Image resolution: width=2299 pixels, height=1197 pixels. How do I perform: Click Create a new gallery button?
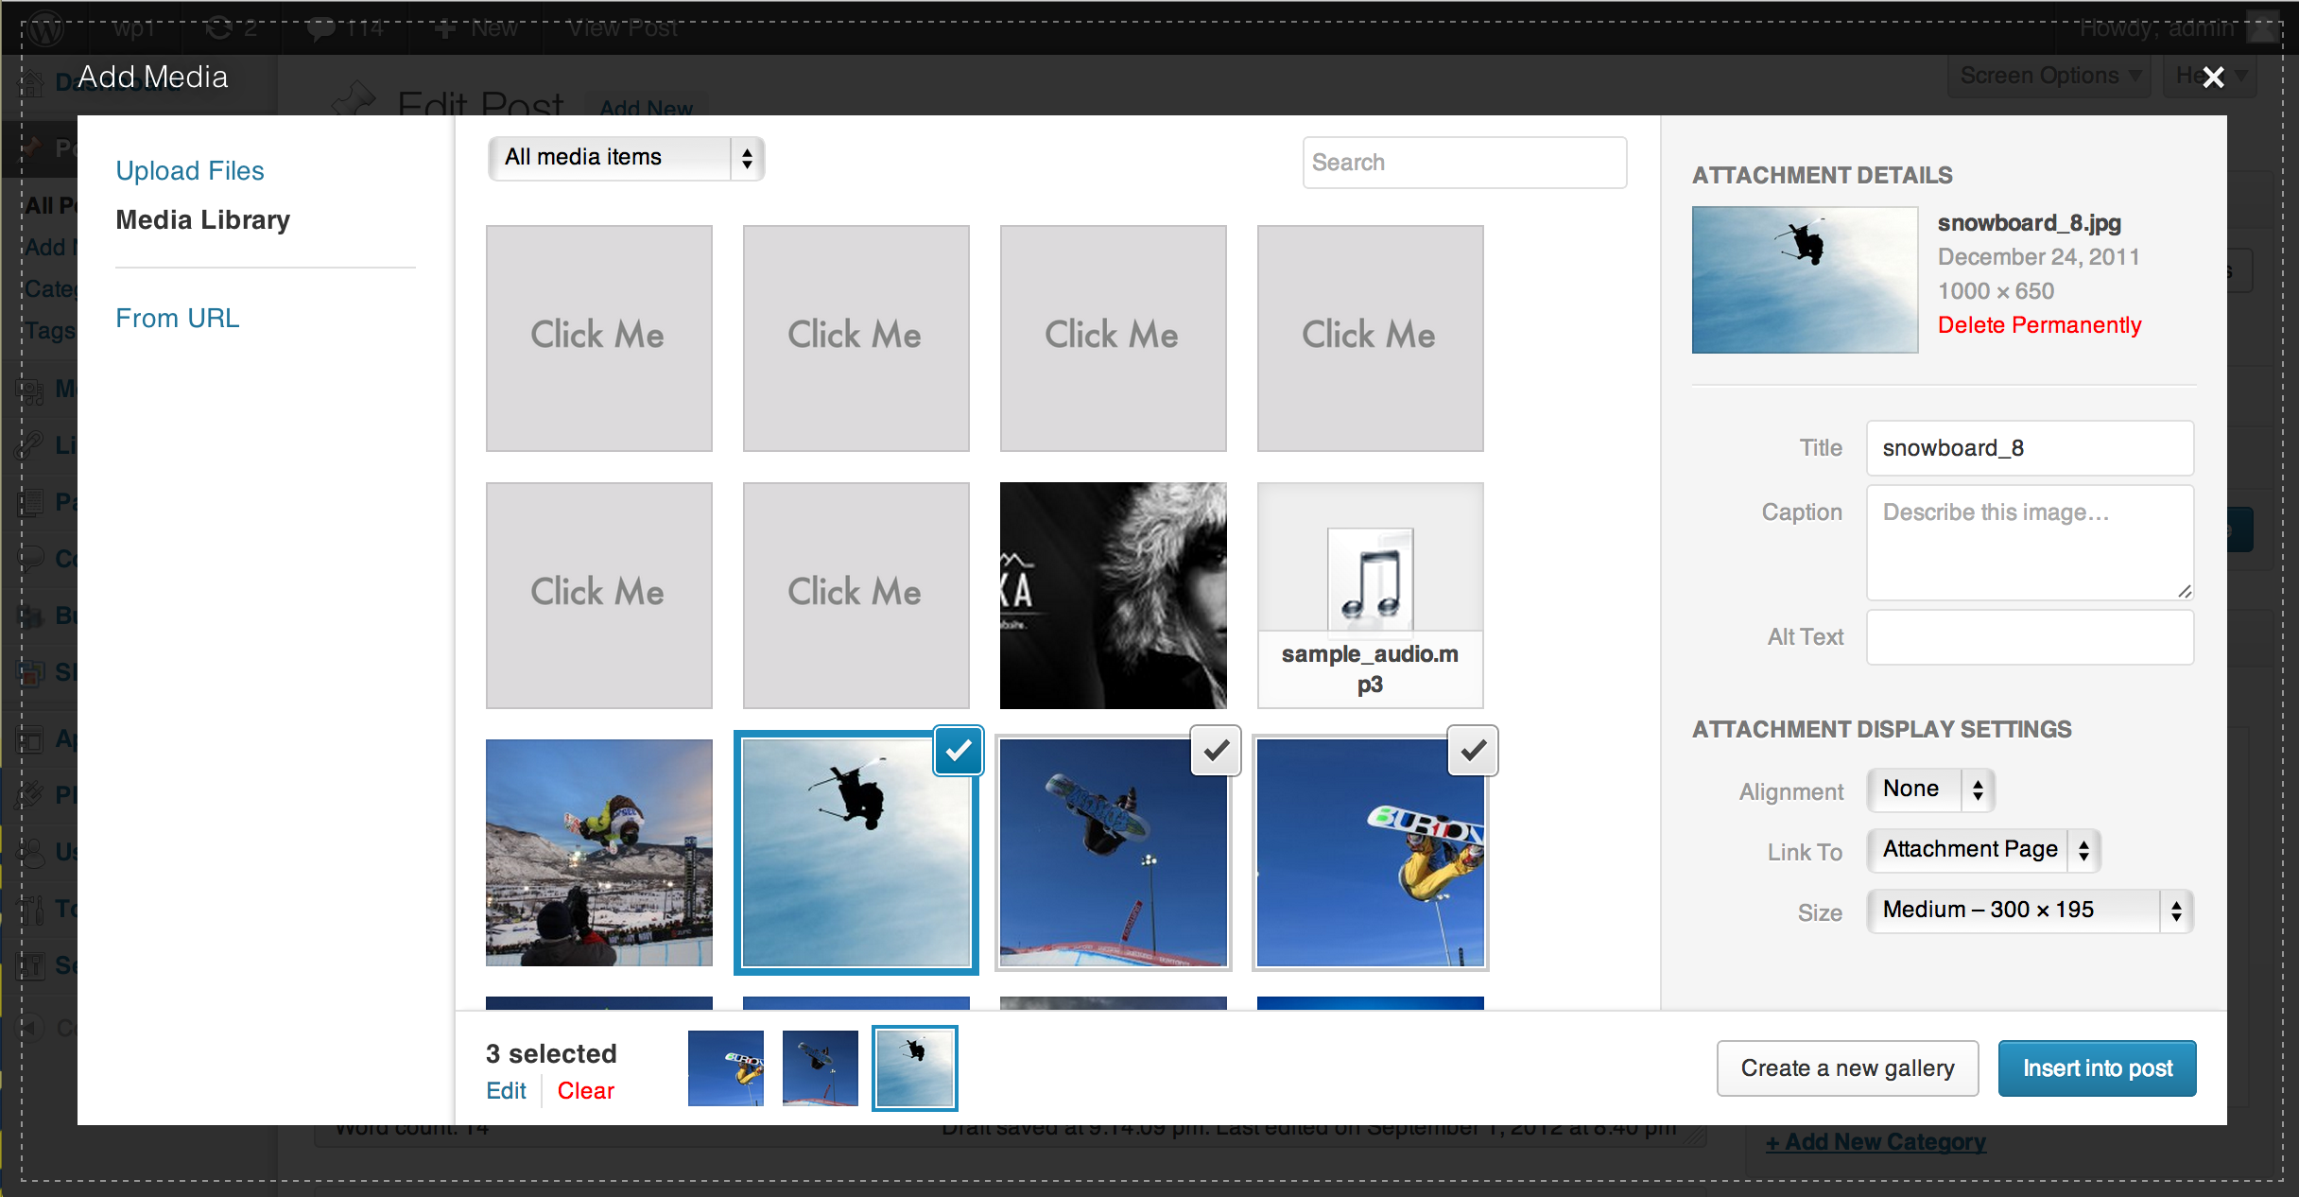(x=1847, y=1068)
